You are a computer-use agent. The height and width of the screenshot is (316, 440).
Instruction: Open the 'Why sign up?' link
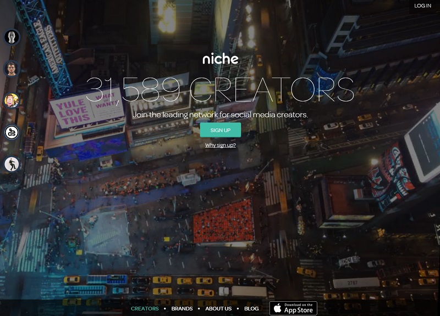(x=221, y=145)
